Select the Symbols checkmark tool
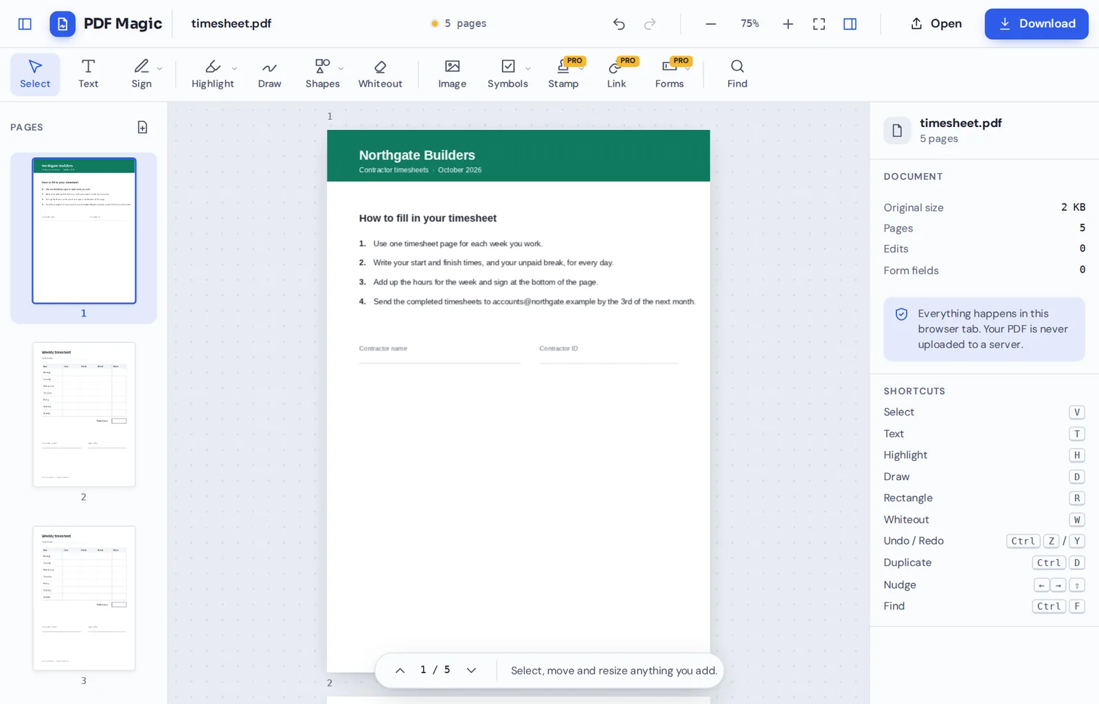1099x704 pixels. click(508, 74)
